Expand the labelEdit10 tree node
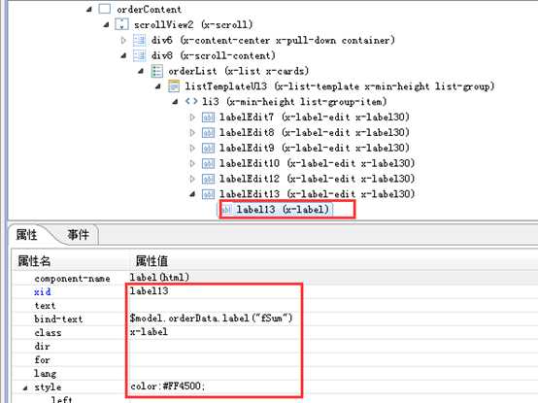The height and width of the screenshot is (403, 538). click(x=192, y=163)
